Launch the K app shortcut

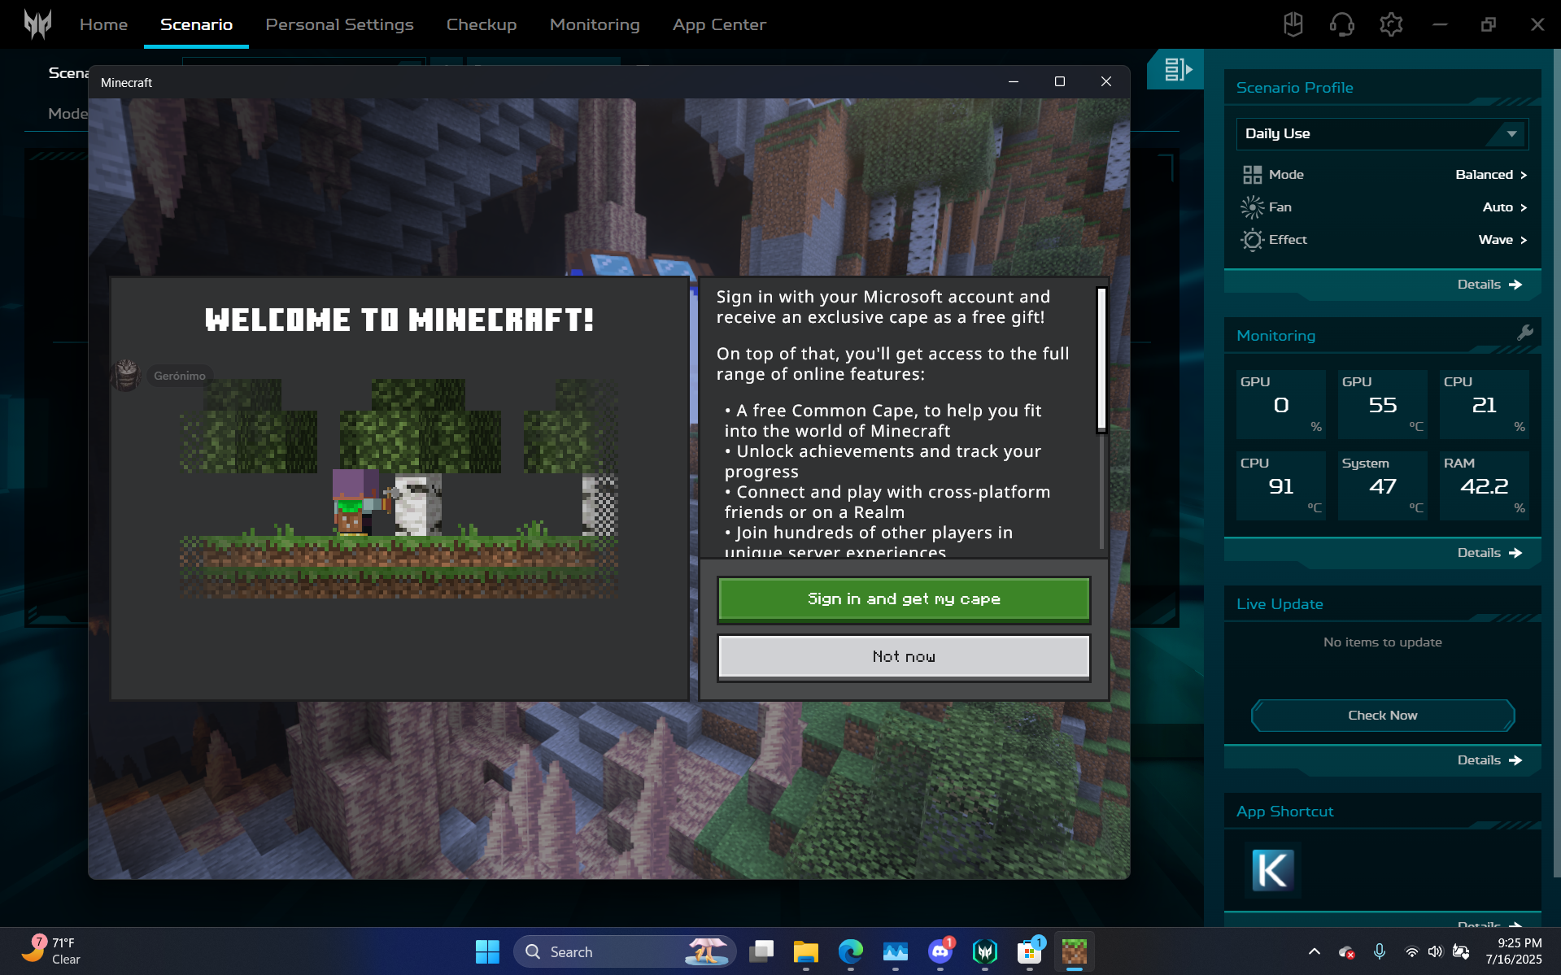coord(1272,870)
